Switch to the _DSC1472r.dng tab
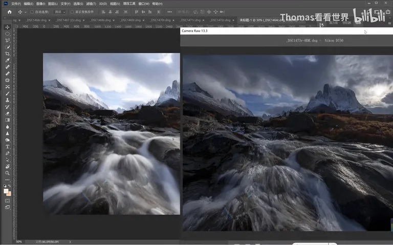393x245 pixels. click(x=221, y=20)
